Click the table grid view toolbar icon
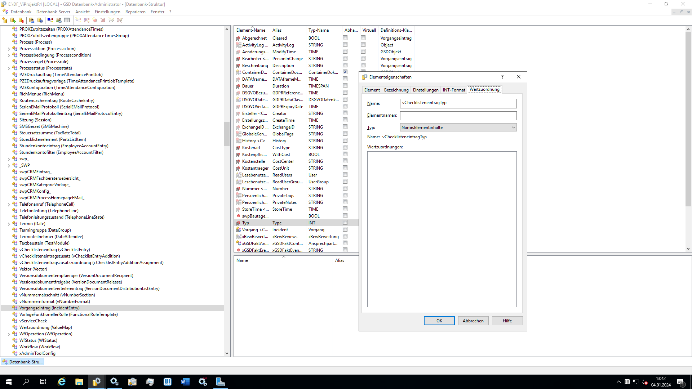 [67, 20]
